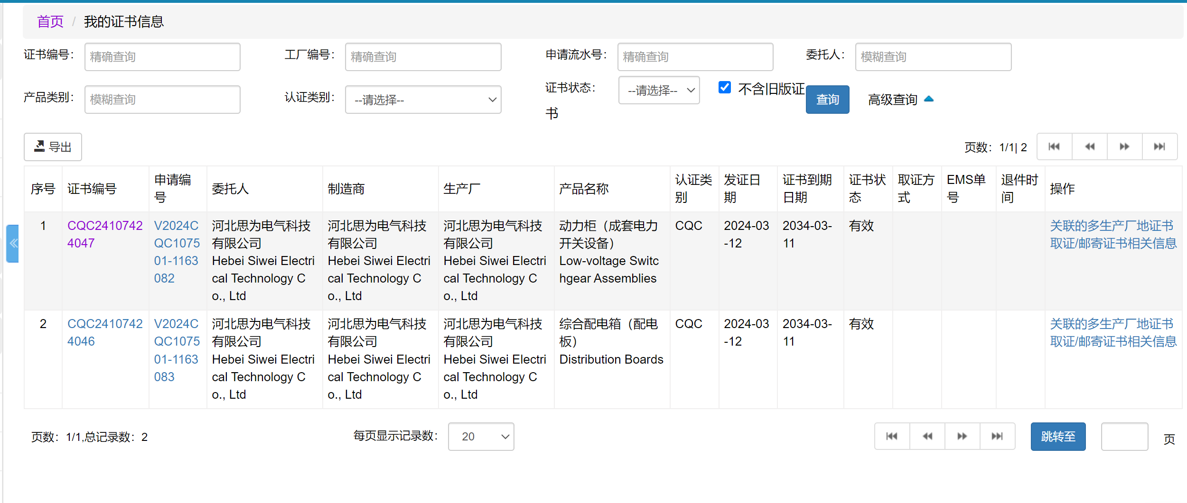Image resolution: width=1187 pixels, height=503 pixels.
Task: Click the jump-to page number field
Action: (1124, 436)
